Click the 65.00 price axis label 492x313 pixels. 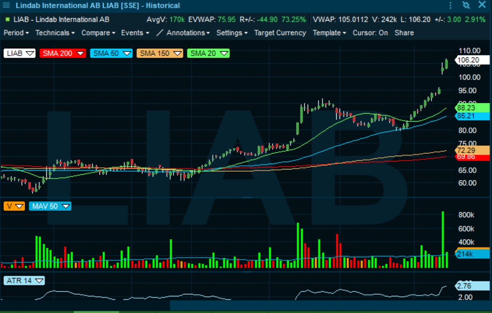(x=468, y=170)
